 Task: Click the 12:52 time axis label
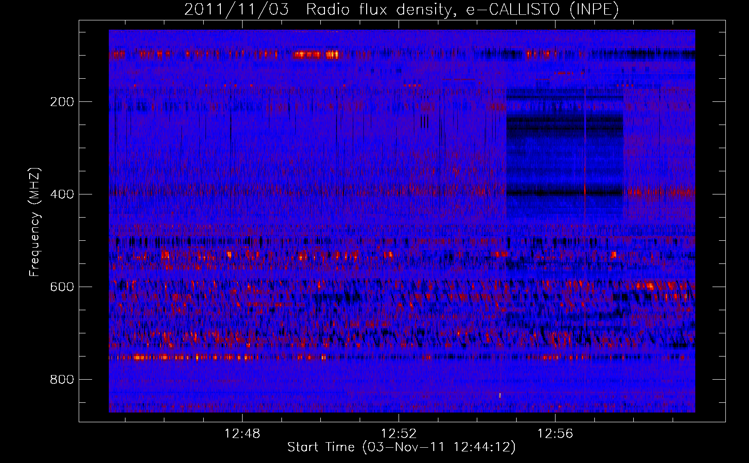pyautogui.click(x=399, y=433)
